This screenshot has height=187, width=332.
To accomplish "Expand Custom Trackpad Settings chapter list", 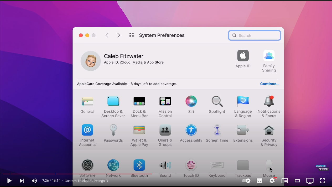I will pos(87,181).
